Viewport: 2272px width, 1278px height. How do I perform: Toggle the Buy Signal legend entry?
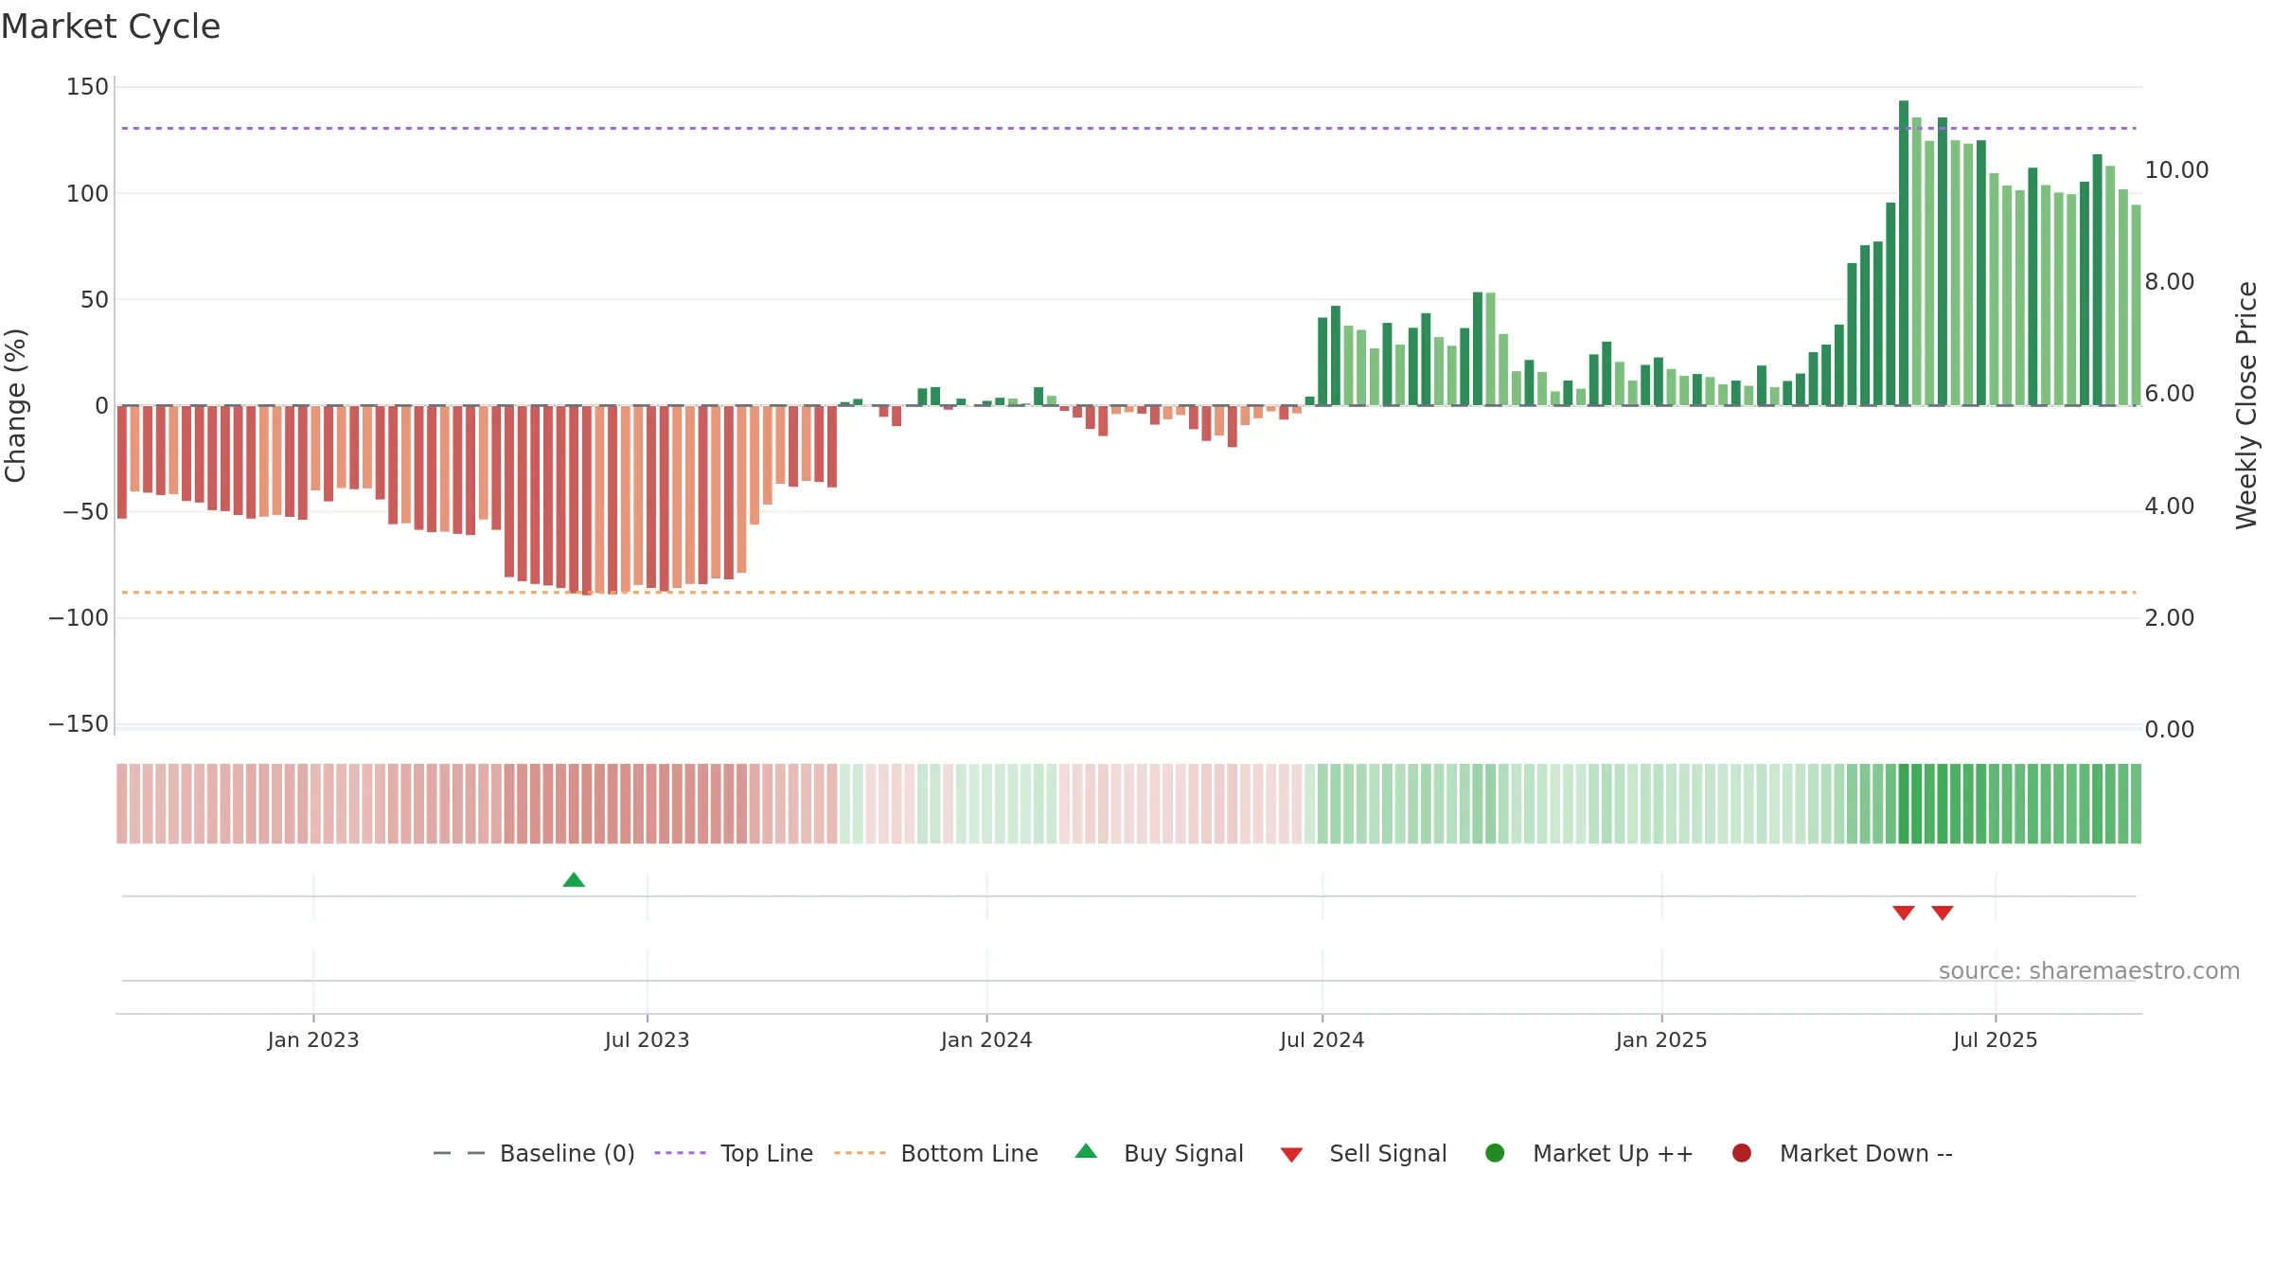coord(1160,1153)
